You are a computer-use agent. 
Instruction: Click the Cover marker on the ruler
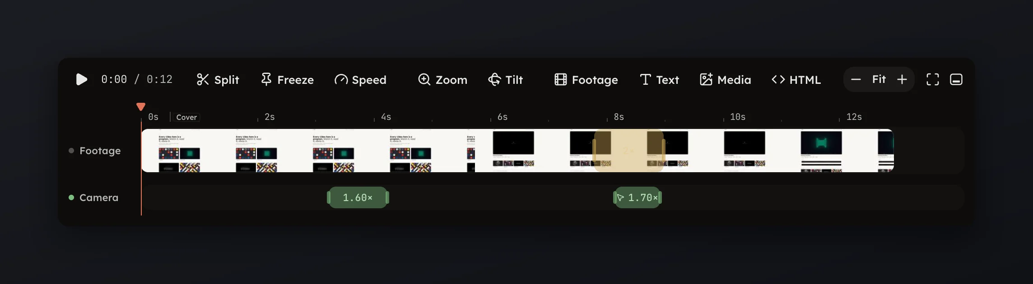click(186, 117)
